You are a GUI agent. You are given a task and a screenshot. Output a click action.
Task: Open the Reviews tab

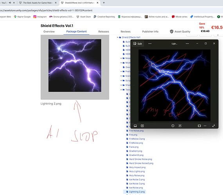(x=126, y=32)
